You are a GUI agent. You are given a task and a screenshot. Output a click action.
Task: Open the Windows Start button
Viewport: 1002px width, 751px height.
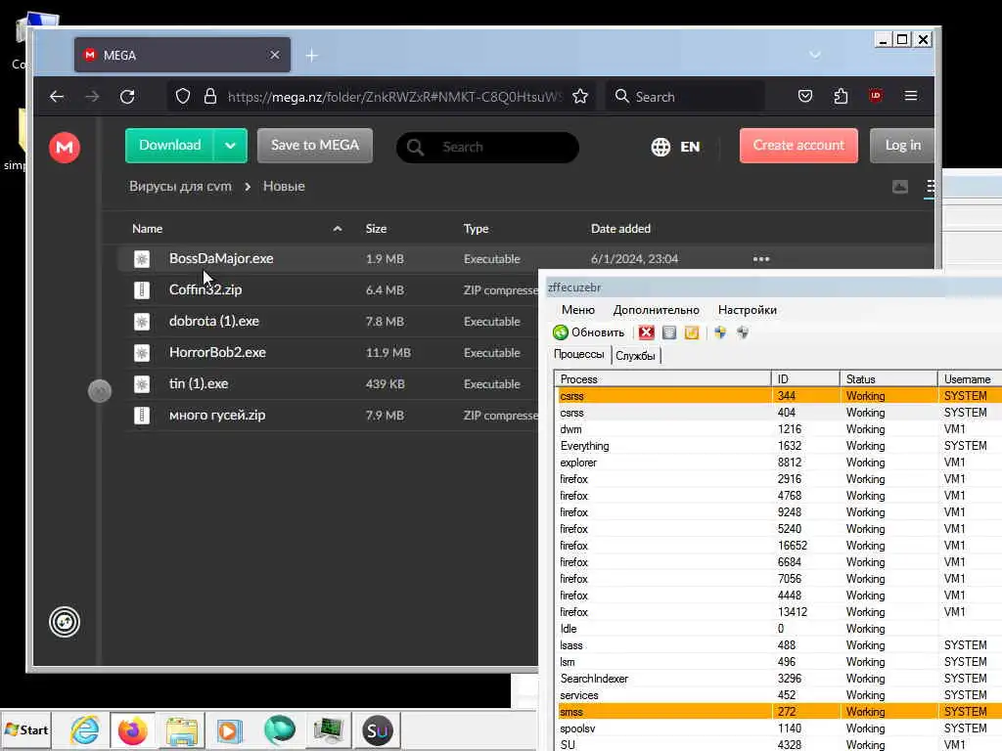coord(25,729)
